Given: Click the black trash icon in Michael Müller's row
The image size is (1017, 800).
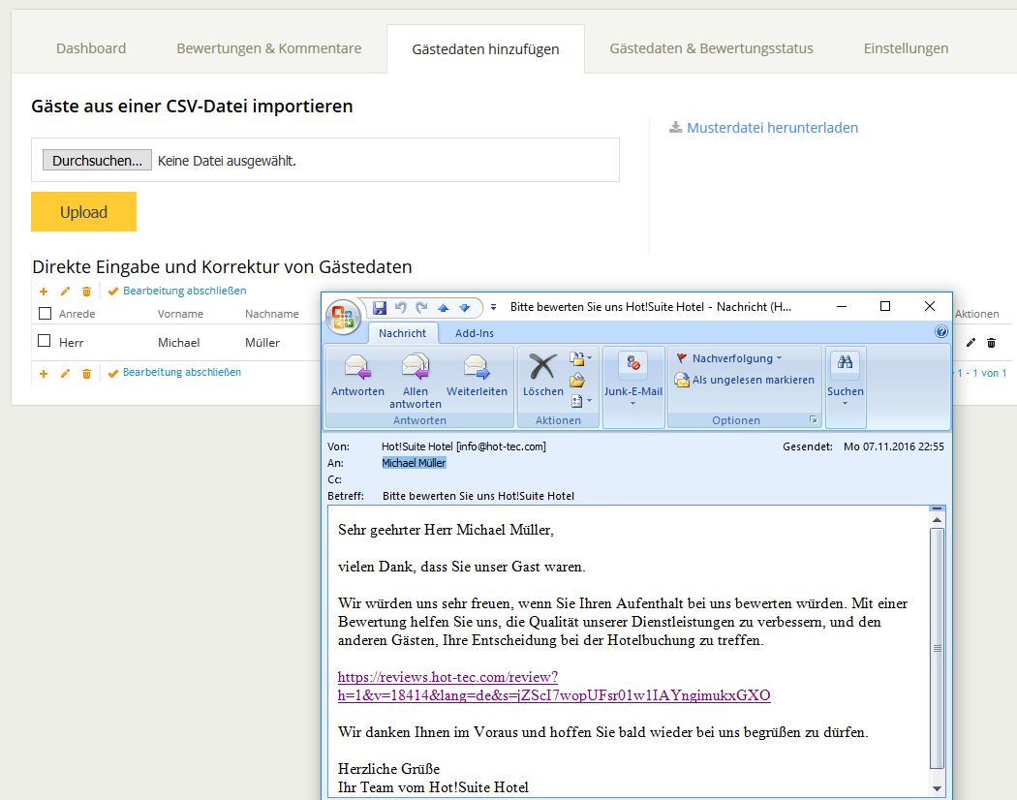Looking at the screenshot, I should click(991, 343).
